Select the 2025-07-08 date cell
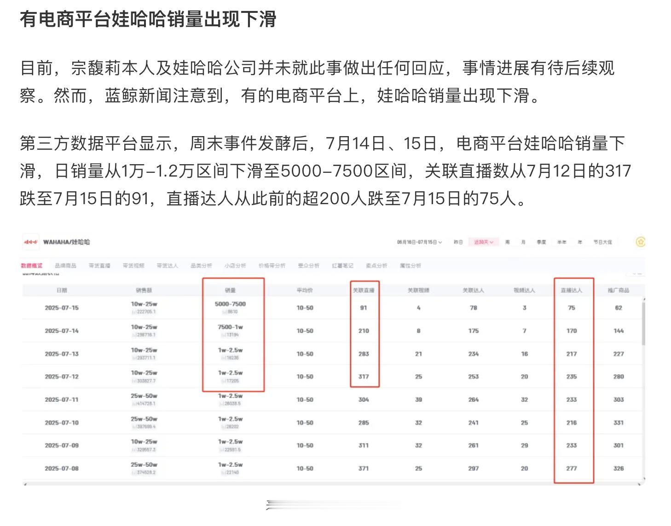671x526 pixels. point(62,469)
